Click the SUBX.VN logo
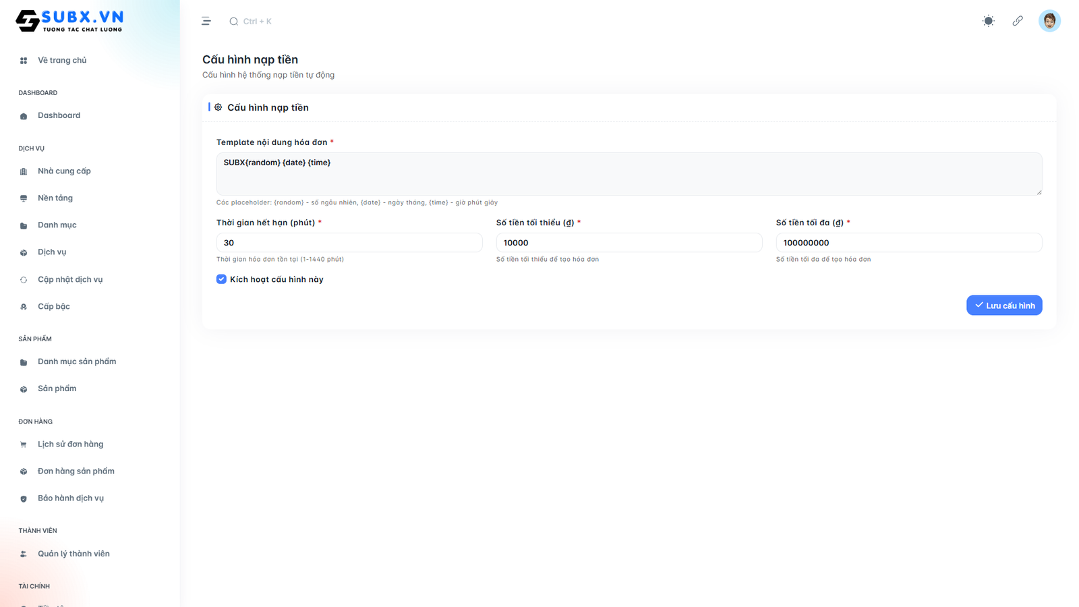The width and height of the screenshot is (1079, 607). (x=69, y=21)
